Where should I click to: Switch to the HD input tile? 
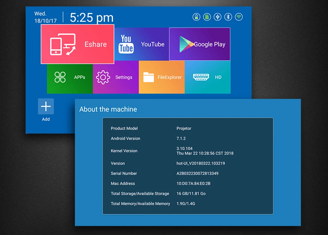point(208,77)
